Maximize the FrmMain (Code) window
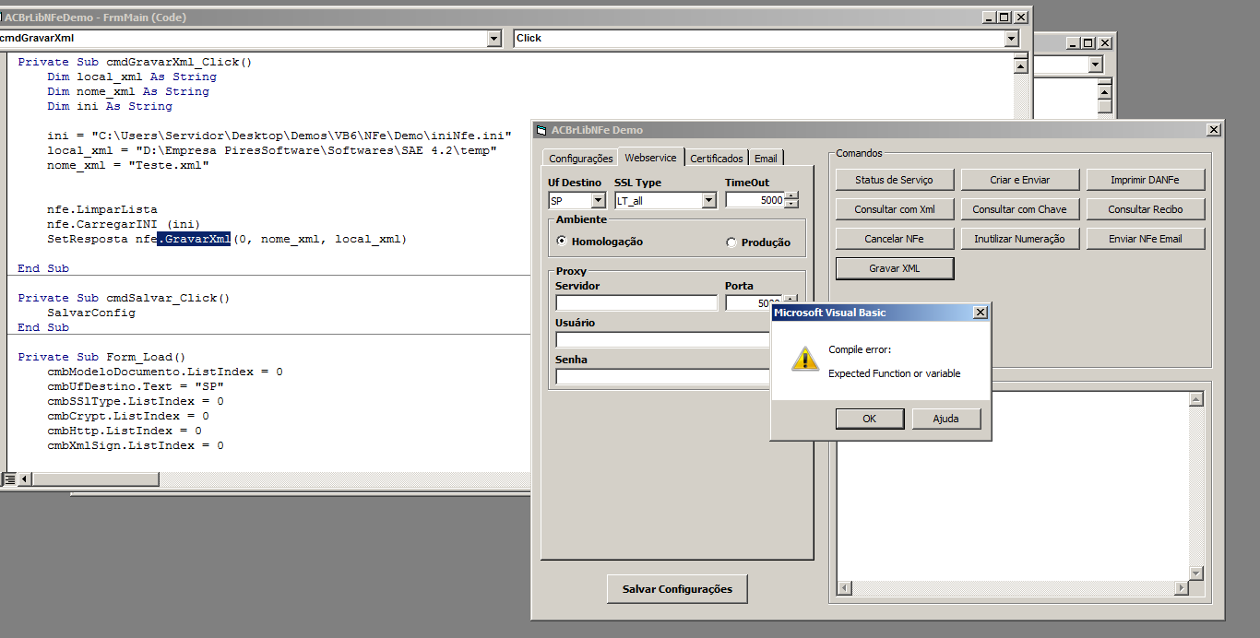Image resolution: width=1260 pixels, height=638 pixels. click(x=1004, y=17)
